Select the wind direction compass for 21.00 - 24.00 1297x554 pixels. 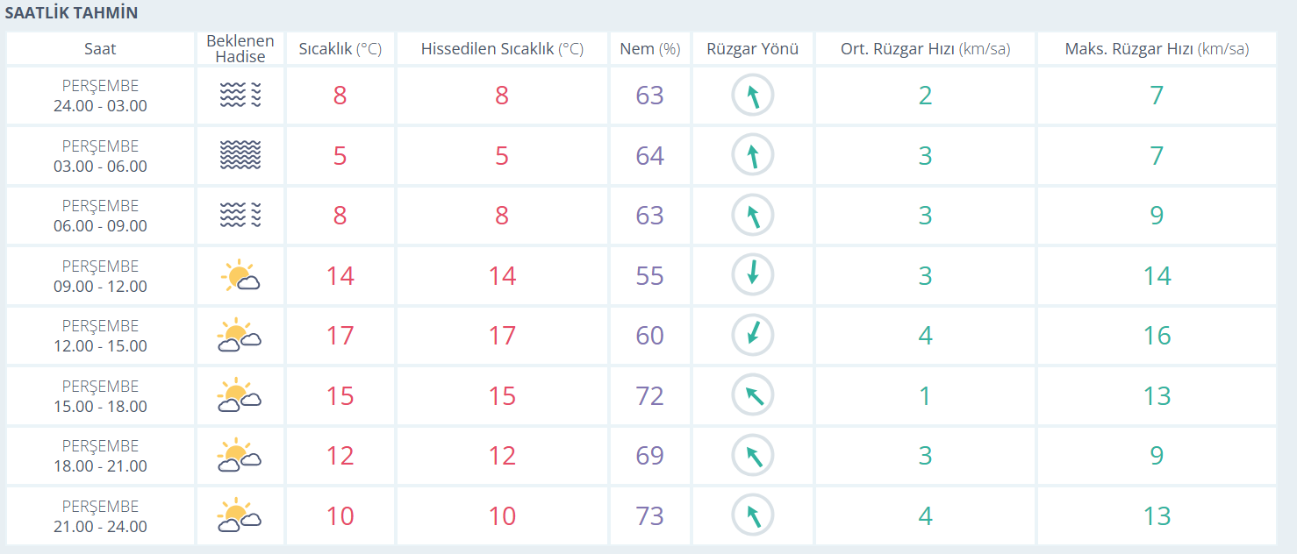pos(752,515)
